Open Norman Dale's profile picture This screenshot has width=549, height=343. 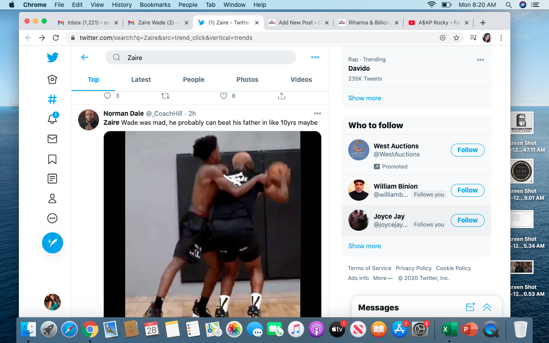pos(89,120)
